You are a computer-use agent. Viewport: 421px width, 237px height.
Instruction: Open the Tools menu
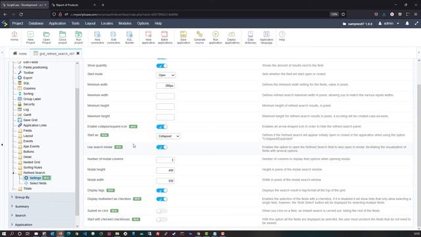pos(75,24)
